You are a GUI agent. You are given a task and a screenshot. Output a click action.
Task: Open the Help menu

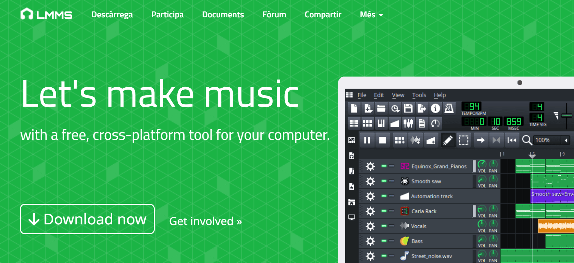(440, 95)
